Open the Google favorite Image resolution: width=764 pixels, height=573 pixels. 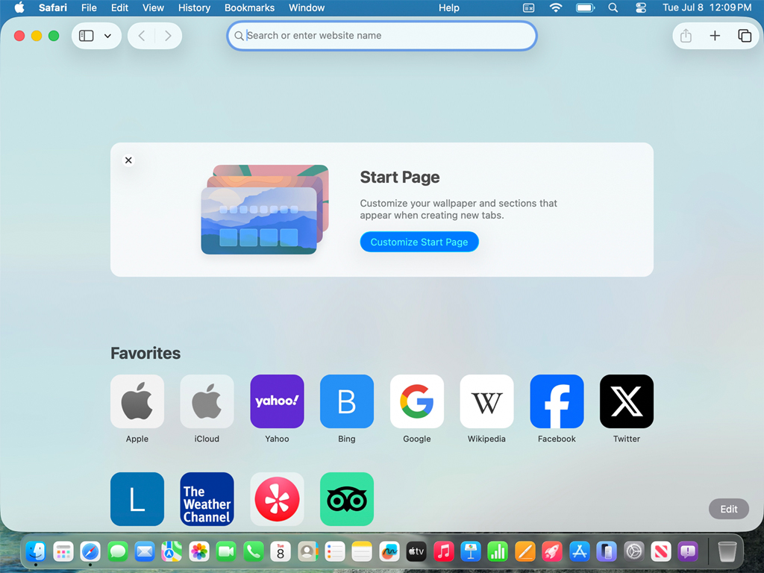pyautogui.click(x=416, y=401)
